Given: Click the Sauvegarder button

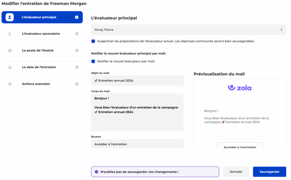Looking at the screenshot, I should pos(269,172).
